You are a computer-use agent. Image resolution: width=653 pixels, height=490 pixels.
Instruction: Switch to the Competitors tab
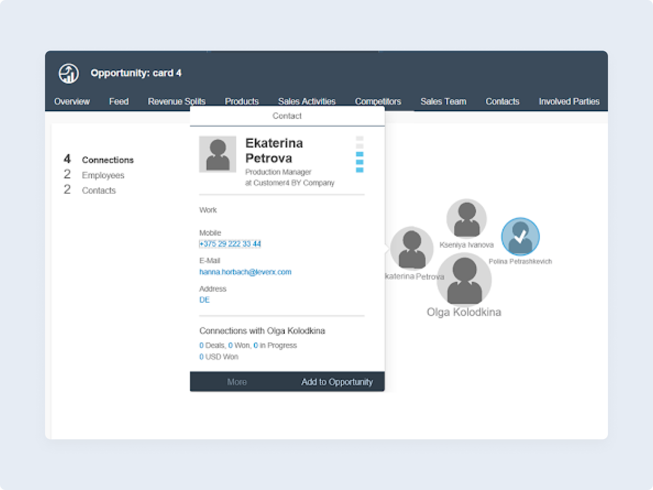tap(378, 101)
